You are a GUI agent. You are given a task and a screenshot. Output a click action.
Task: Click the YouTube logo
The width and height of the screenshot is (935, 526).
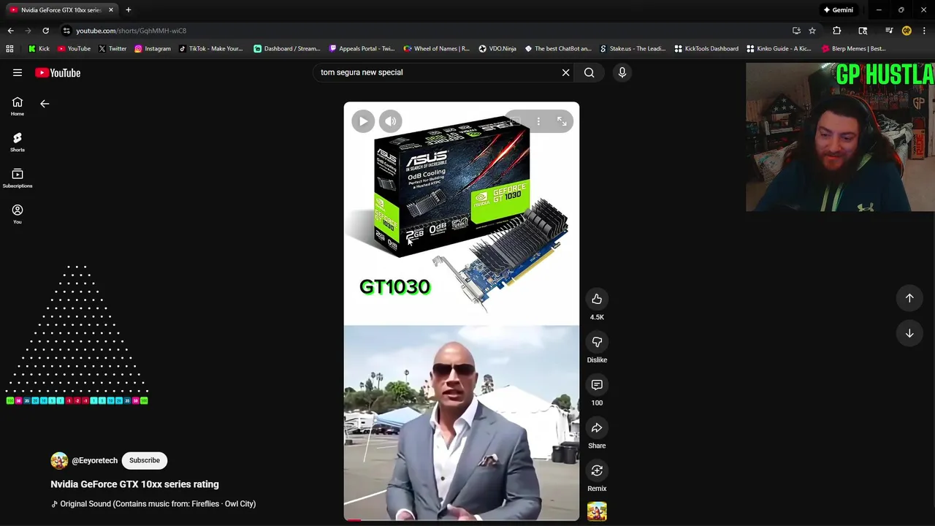(58, 72)
